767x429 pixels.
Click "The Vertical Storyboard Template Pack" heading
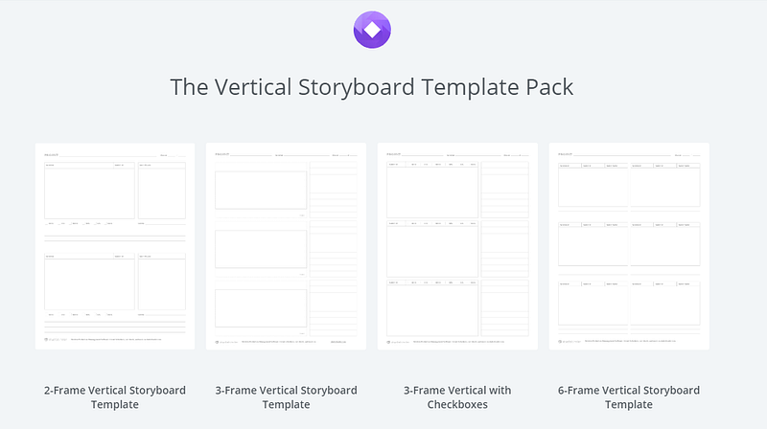coord(372,86)
